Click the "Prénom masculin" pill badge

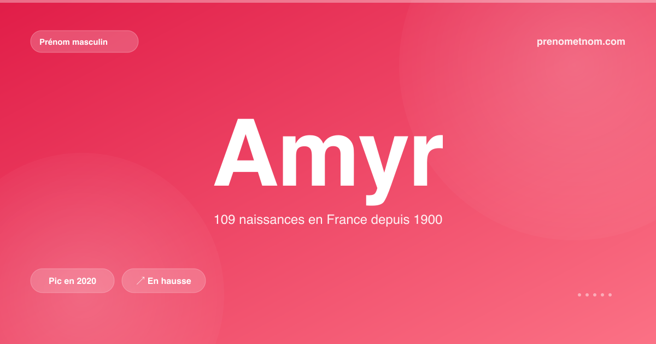pyautogui.click(x=84, y=41)
